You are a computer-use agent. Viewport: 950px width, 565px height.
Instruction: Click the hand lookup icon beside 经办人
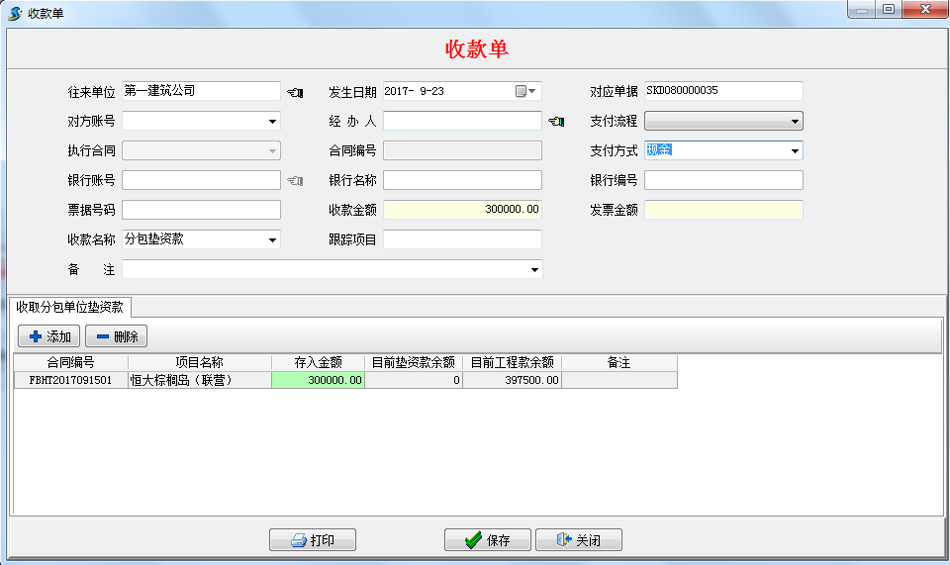(x=556, y=122)
